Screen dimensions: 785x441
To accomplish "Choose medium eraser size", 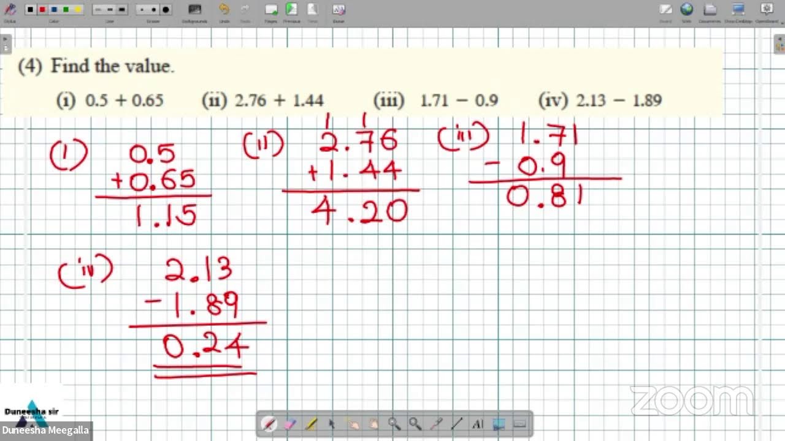I will point(153,10).
